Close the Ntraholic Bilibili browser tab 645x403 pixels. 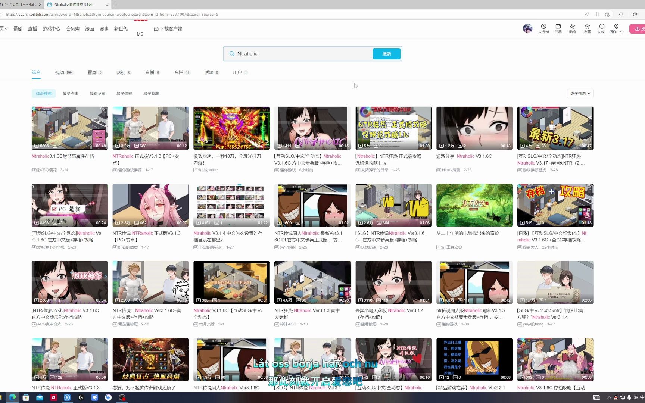pyautogui.click(x=107, y=4)
